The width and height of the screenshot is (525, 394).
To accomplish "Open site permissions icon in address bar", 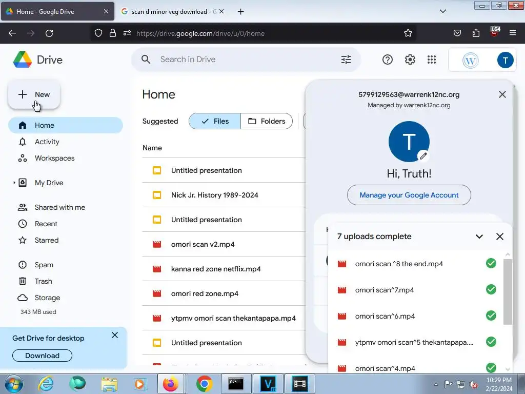I will tap(127, 33).
